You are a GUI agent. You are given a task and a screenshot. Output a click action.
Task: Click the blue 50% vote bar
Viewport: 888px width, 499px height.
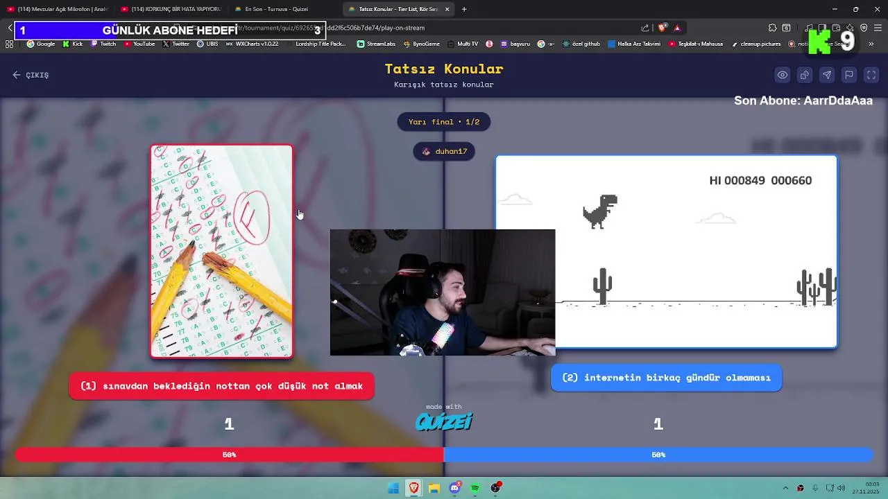658,455
